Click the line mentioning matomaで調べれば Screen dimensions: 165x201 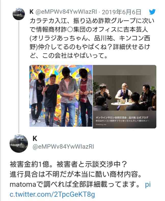[75, 185]
